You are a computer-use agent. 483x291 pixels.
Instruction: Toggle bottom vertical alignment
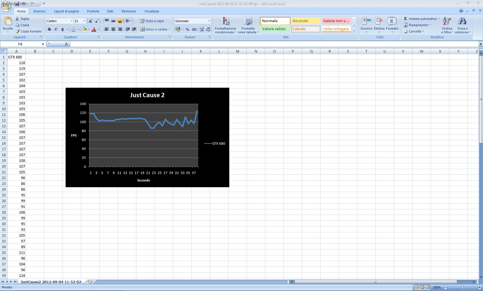click(x=120, y=21)
